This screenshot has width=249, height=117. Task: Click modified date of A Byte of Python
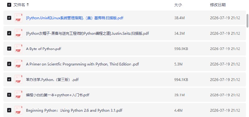pos(225,49)
